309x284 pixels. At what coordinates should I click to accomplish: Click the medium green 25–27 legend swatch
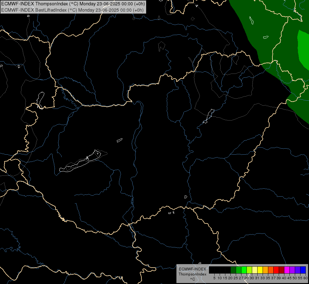click(239, 270)
